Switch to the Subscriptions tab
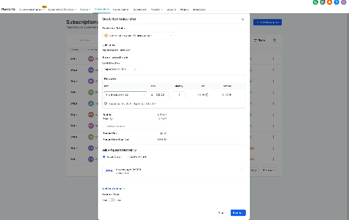The width and height of the screenshot is (349, 220). pyautogui.click(x=101, y=9)
